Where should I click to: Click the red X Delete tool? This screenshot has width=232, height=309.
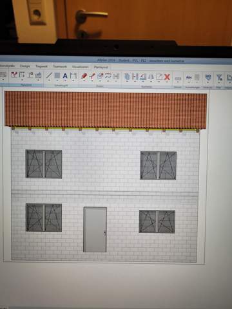pos(167,77)
